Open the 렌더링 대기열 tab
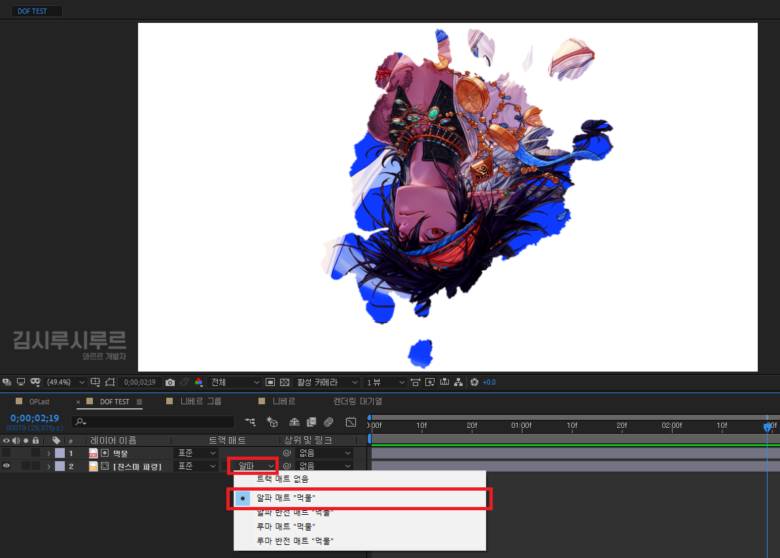780x558 pixels. coord(358,402)
